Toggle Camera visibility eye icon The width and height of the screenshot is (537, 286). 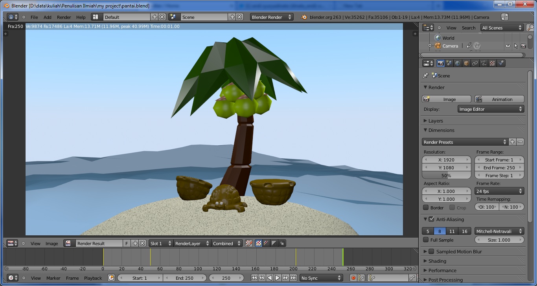point(508,46)
